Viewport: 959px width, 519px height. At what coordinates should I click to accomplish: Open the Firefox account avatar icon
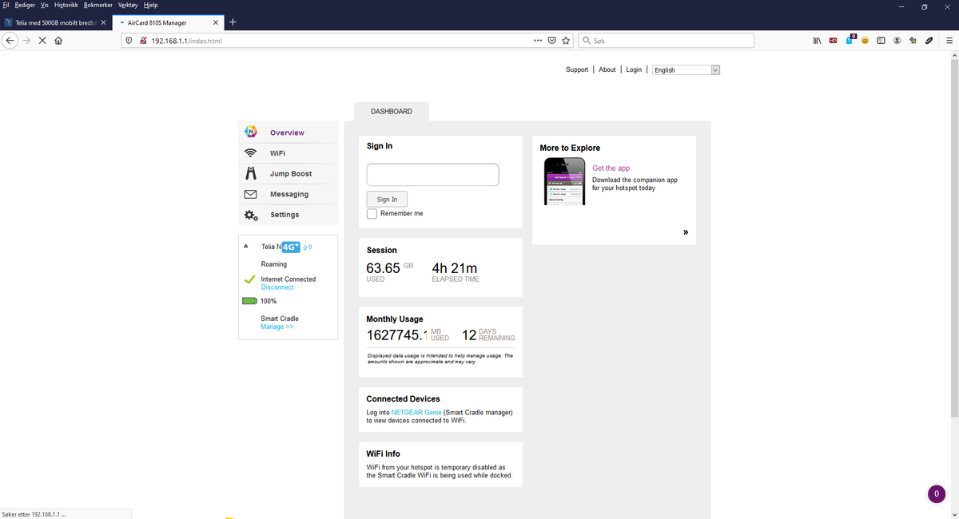897,40
